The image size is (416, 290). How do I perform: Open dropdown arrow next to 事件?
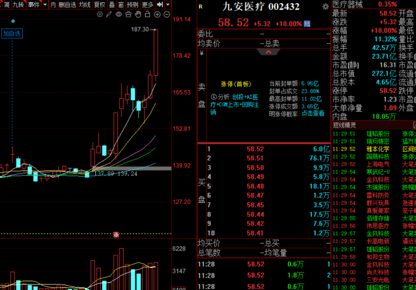45,5
